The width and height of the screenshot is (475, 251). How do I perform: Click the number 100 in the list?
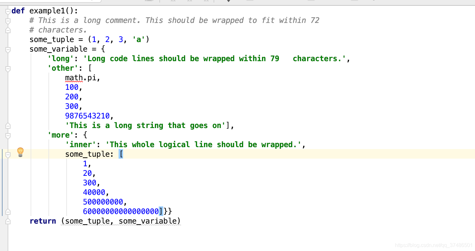coord(72,87)
